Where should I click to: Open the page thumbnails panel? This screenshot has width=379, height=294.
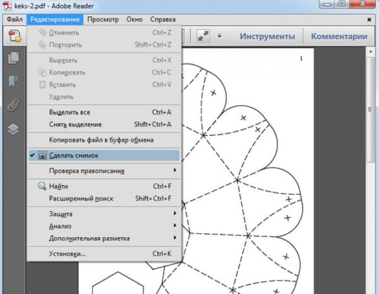click(x=13, y=59)
